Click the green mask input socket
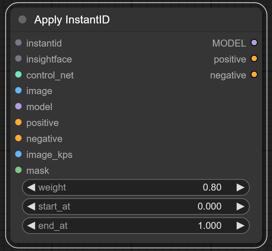The image size is (272, 251). point(18,170)
